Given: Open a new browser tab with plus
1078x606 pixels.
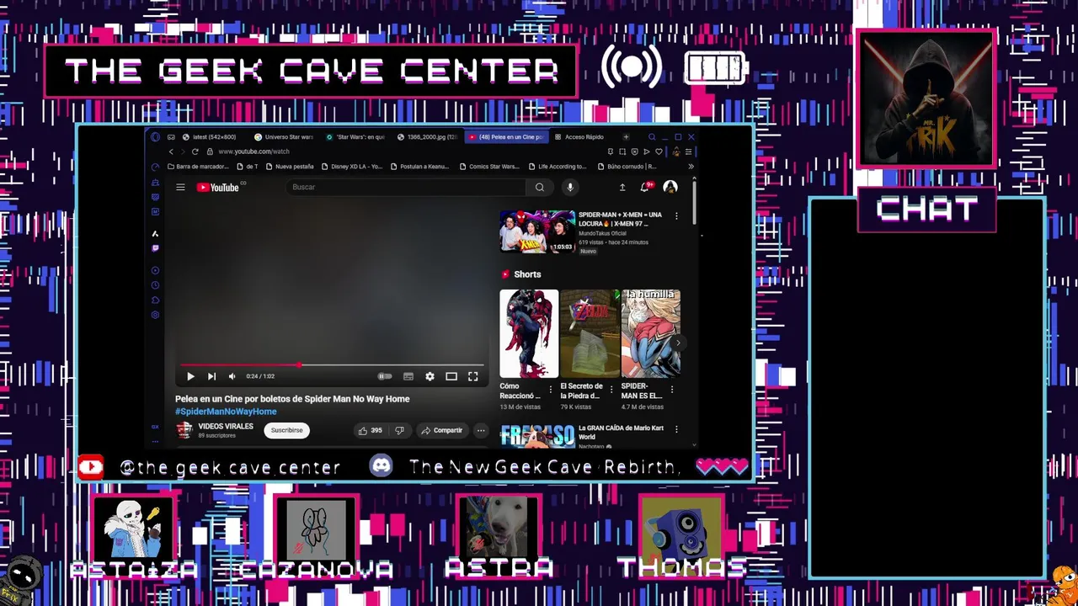Looking at the screenshot, I should [626, 136].
